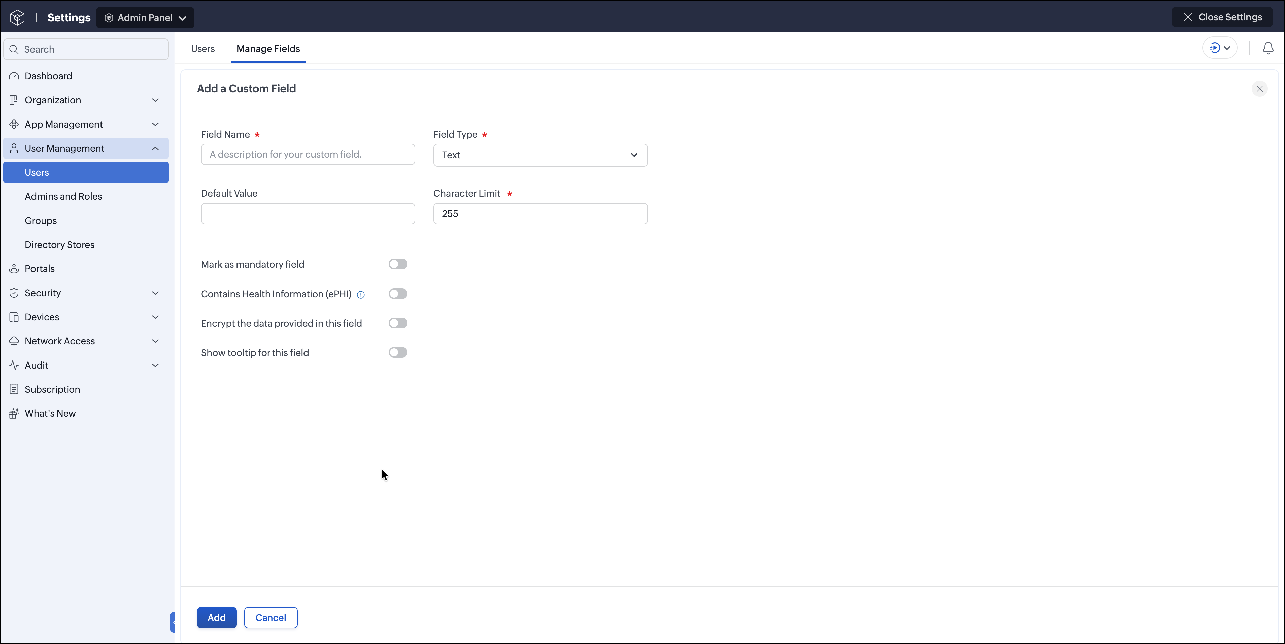Screen dimensions: 1285x644
Task: Click the Field Name input
Action: (x=308, y=155)
